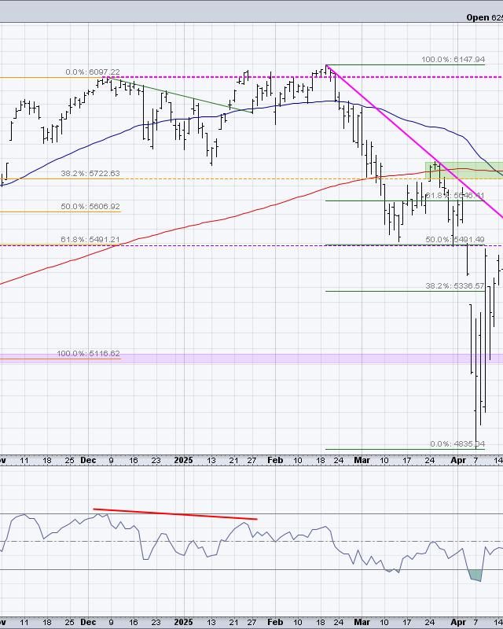
Task: Click the 50.0%: 5491.49 retracement label
Action: (x=453, y=239)
